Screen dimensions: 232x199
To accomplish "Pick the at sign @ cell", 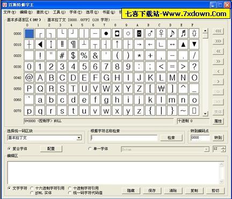I will click(29, 77).
